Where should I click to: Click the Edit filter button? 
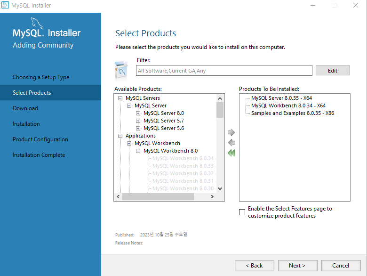(x=333, y=71)
